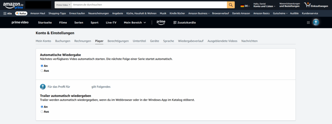Open Küche, Haushalt & Wohnen
332x124 pixels.
click(141, 14)
